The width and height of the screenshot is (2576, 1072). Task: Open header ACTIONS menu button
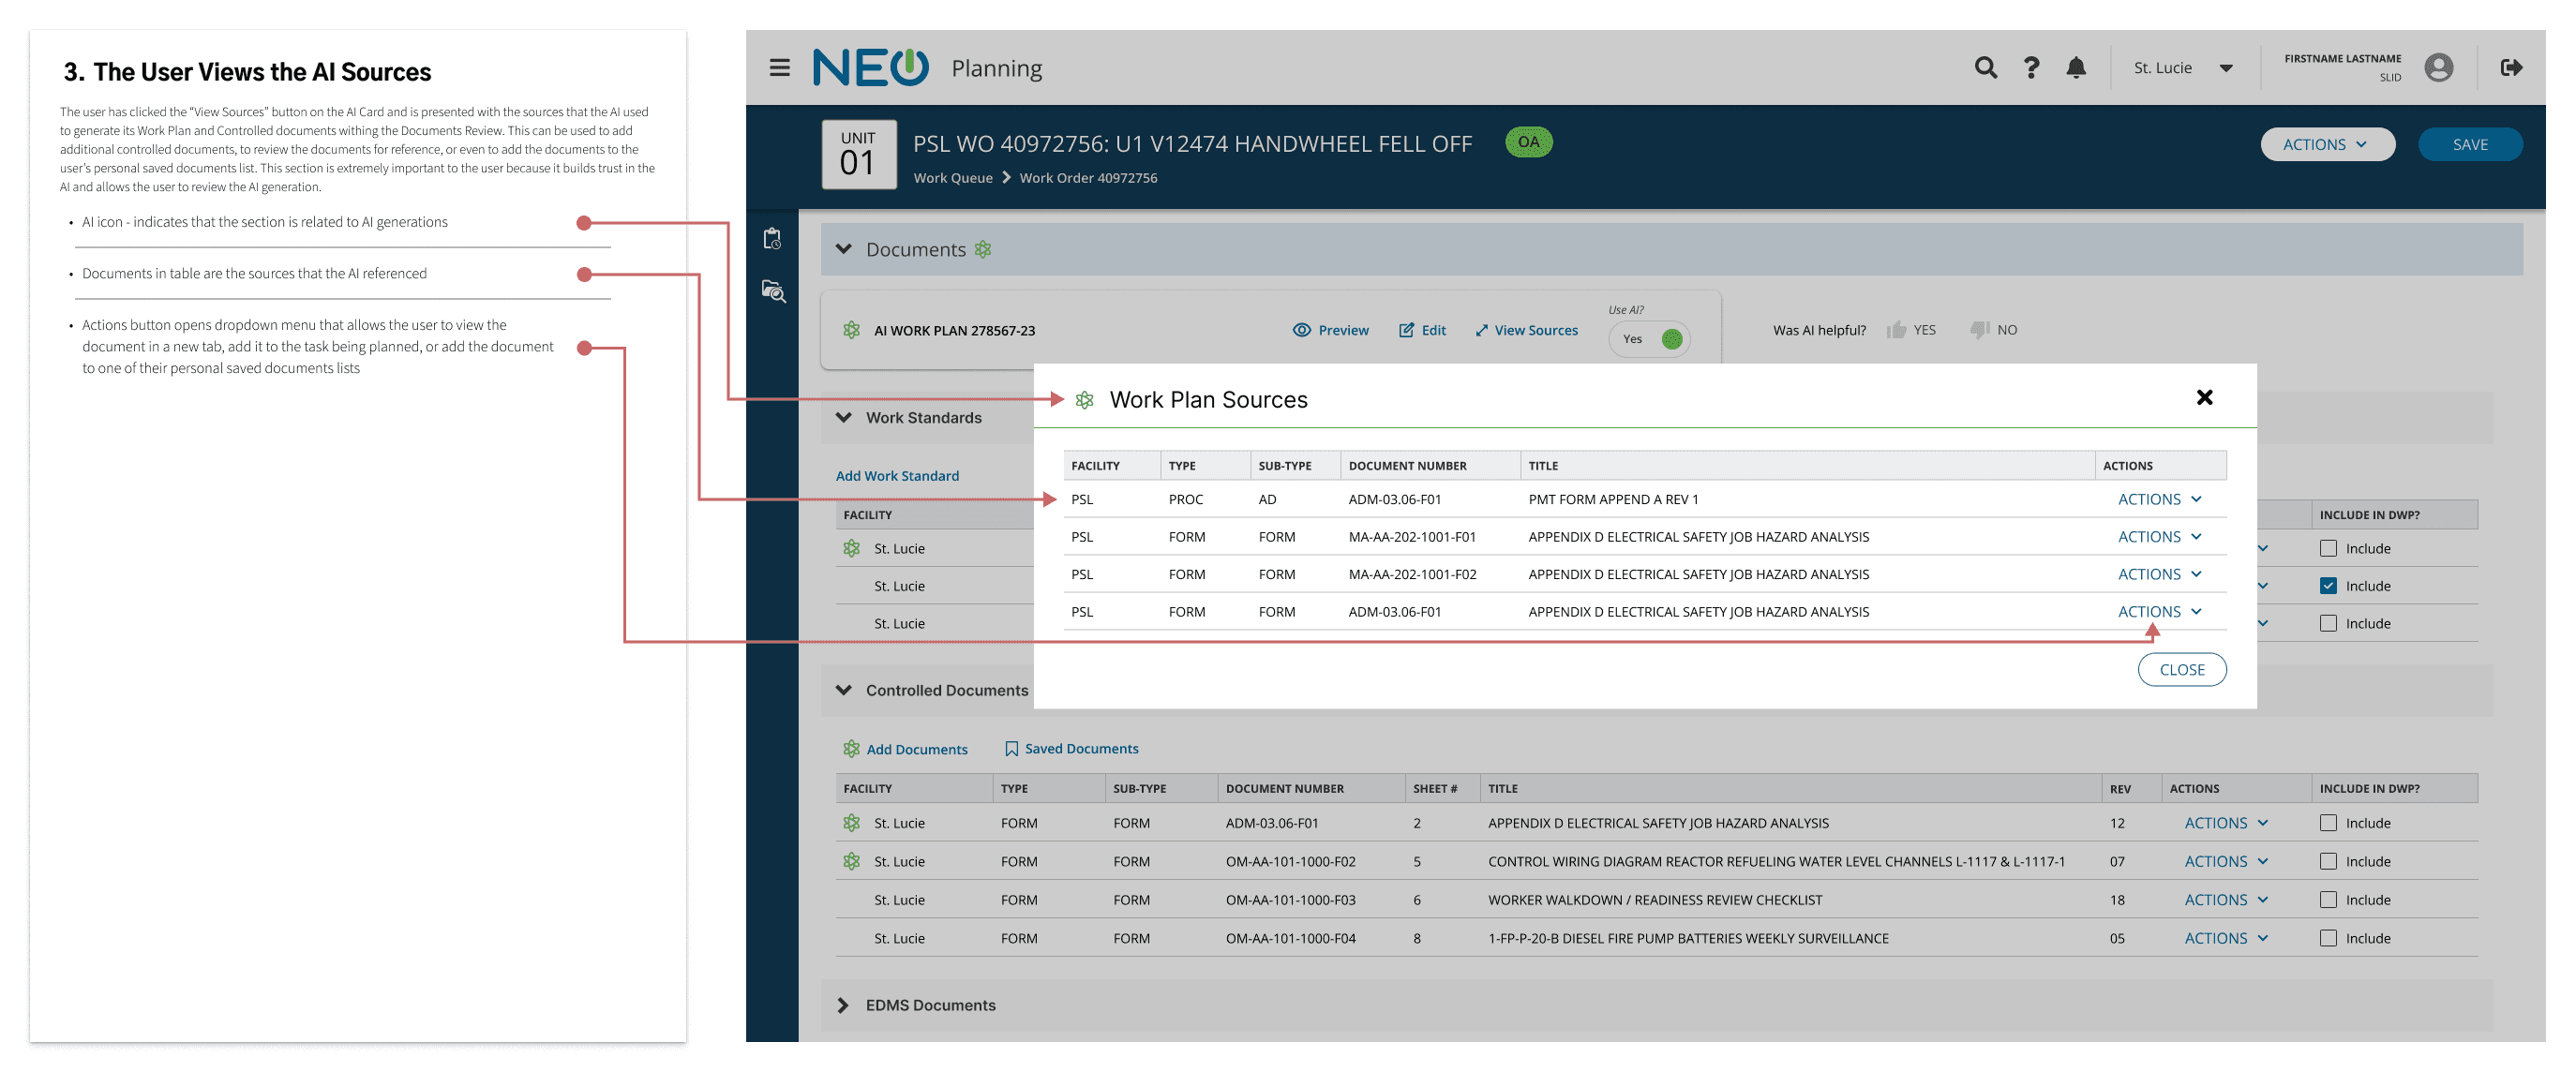[2326, 145]
